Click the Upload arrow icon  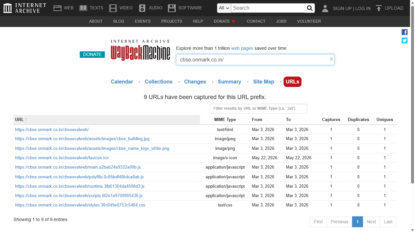[x=379, y=8]
